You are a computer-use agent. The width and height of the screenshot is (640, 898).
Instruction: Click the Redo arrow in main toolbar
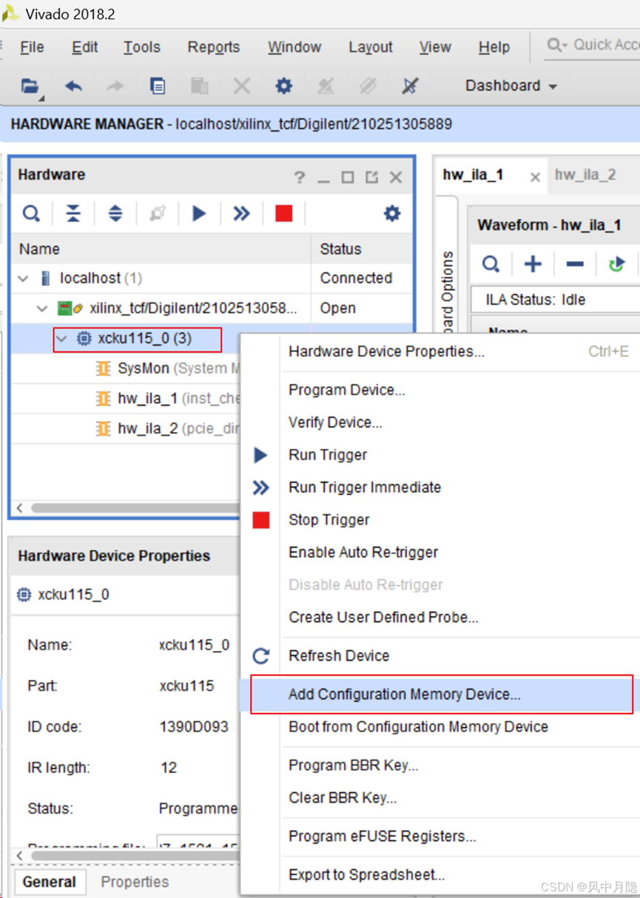(x=115, y=86)
